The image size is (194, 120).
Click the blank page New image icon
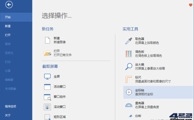click(x=47, y=40)
